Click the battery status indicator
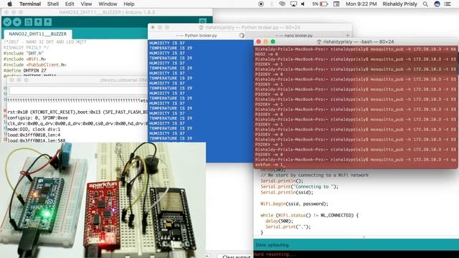The height and width of the screenshot is (258, 459). click(x=320, y=4)
